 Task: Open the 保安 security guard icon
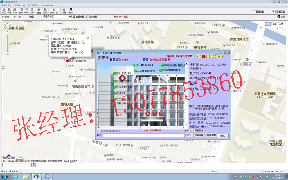[27, 11]
